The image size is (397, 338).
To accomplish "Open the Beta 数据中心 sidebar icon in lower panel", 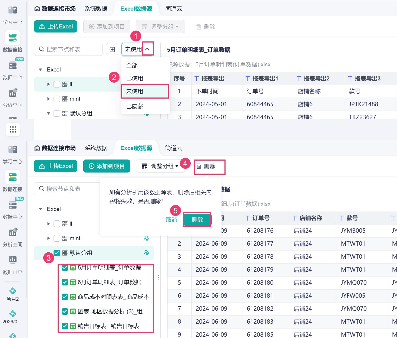I will 12,204.
